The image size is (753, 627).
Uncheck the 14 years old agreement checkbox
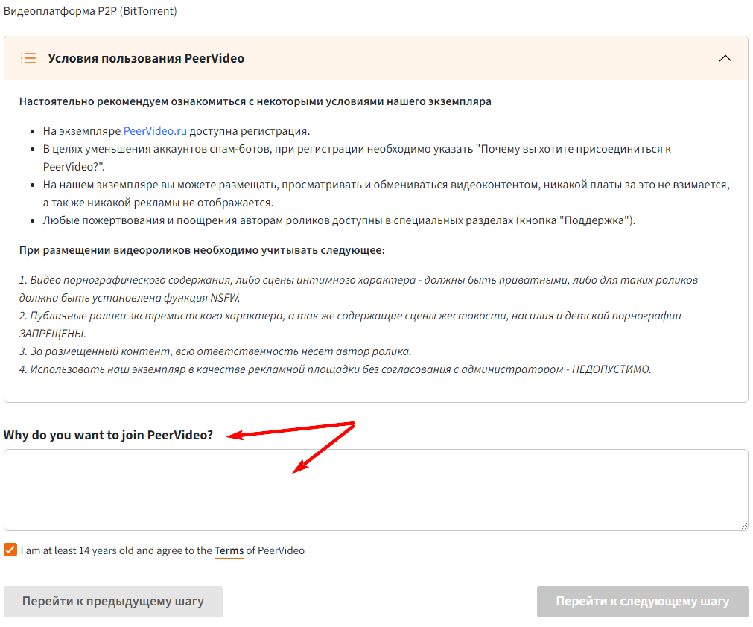[x=10, y=550]
